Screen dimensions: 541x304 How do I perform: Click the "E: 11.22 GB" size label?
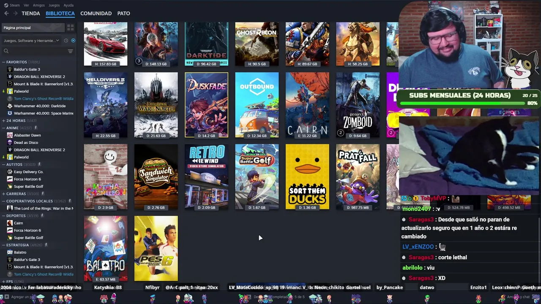point(307,136)
